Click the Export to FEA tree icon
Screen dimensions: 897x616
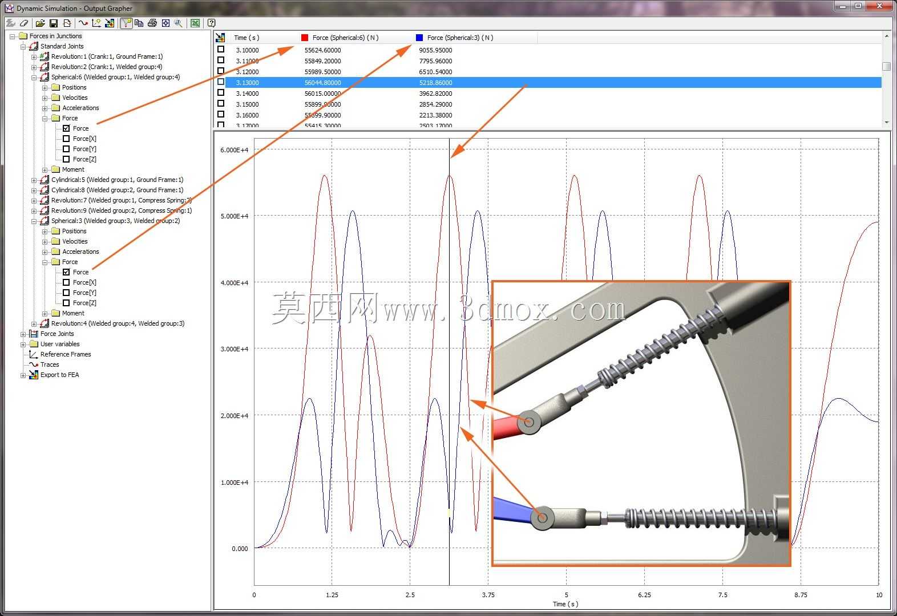coord(34,375)
